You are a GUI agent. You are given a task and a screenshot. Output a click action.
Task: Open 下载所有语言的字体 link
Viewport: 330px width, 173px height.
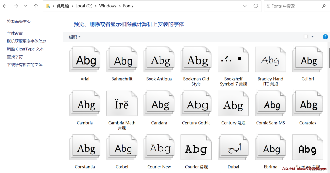point(24,65)
